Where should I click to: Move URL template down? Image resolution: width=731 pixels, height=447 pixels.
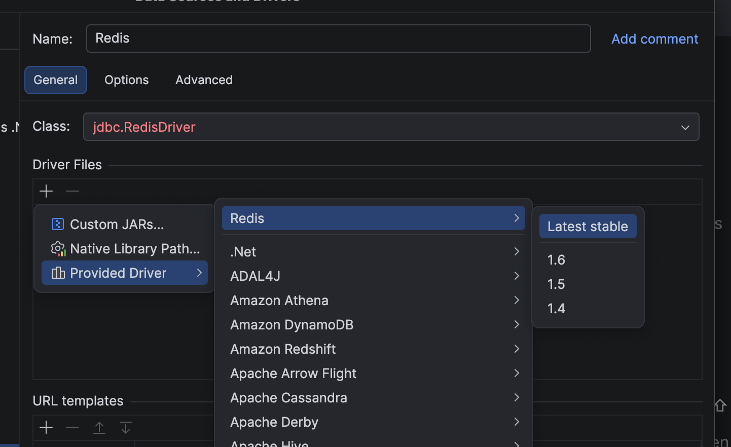point(126,427)
